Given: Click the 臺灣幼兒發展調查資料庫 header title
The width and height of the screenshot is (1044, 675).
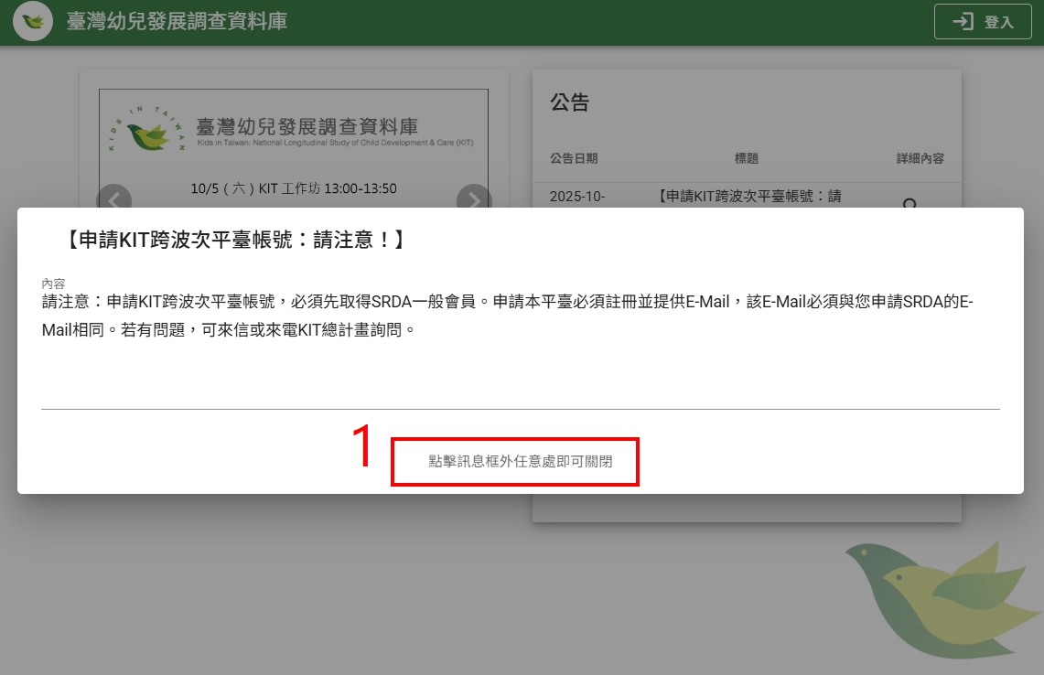Looking at the screenshot, I should [177, 21].
